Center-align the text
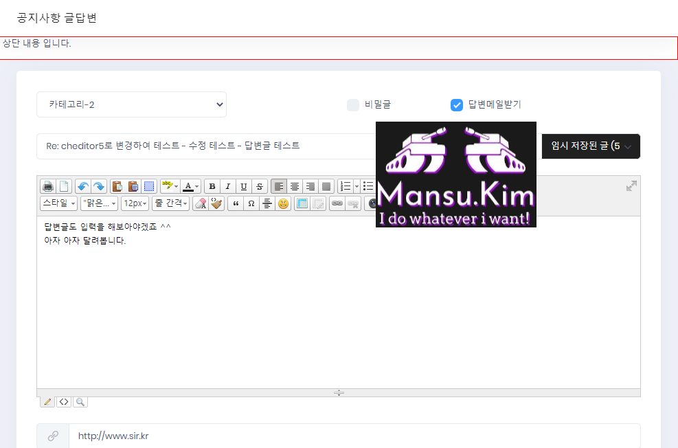The width and height of the screenshot is (678, 448). click(295, 186)
